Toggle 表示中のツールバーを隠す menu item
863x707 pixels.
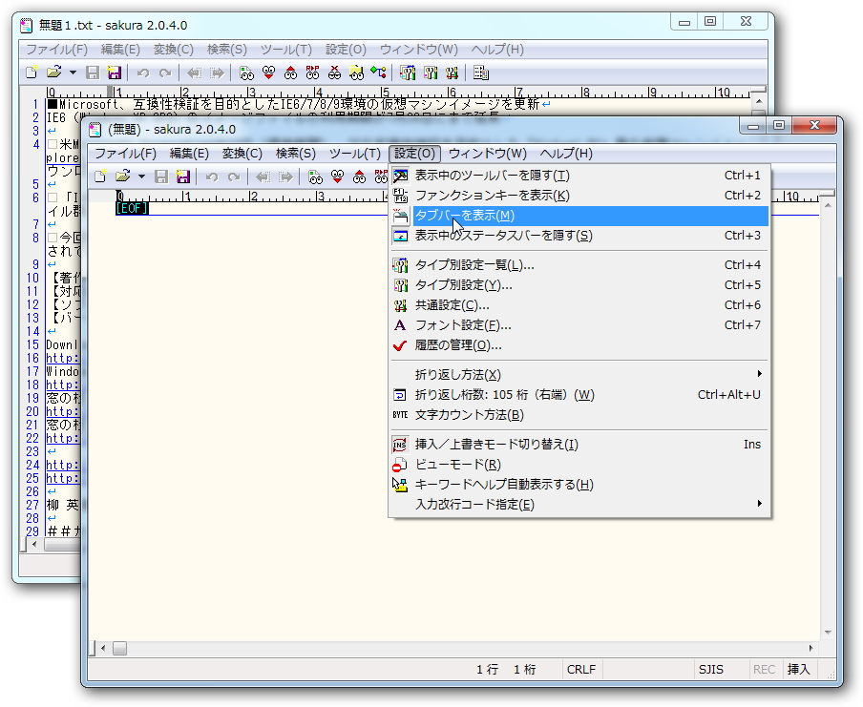[x=579, y=176]
